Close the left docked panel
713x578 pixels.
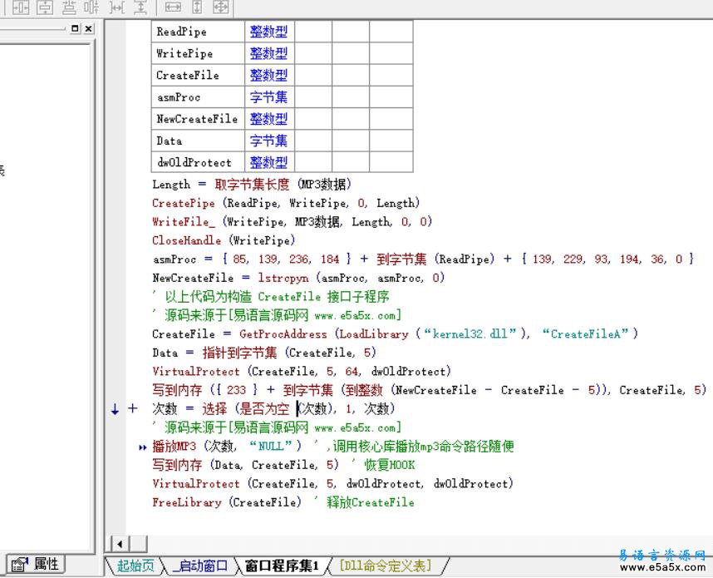click(89, 28)
